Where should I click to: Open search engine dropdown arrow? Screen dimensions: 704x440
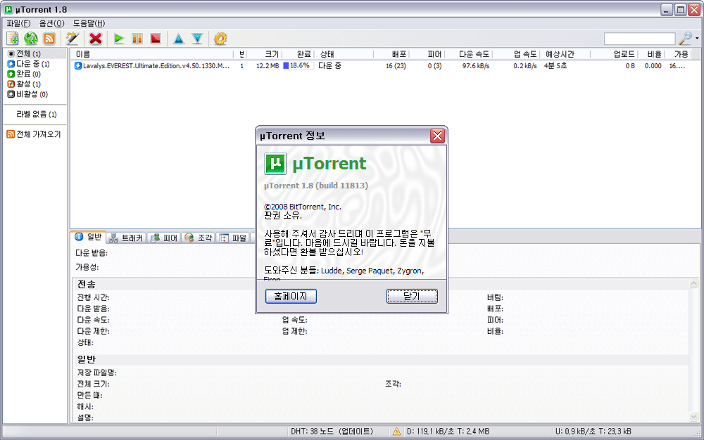[x=697, y=39]
